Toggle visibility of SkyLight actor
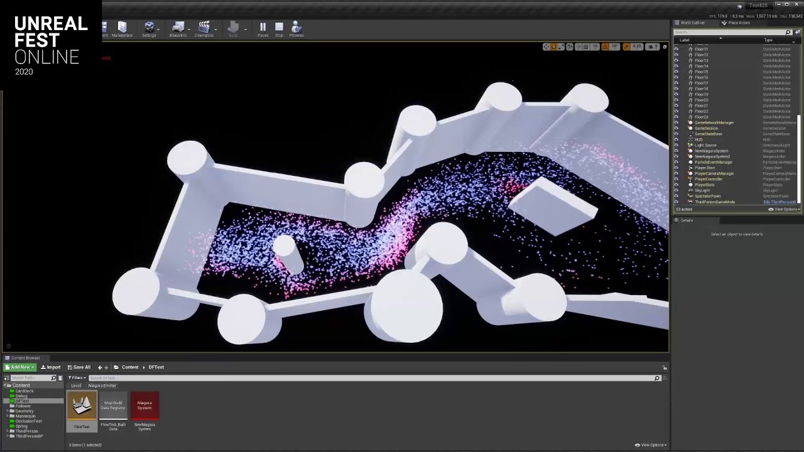The width and height of the screenshot is (804, 452). tap(676, 190)
